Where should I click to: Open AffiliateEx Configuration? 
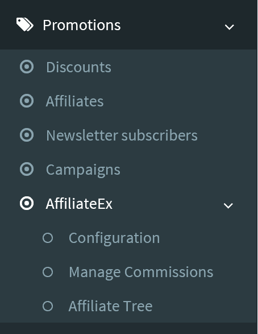(x=114, y=238)
